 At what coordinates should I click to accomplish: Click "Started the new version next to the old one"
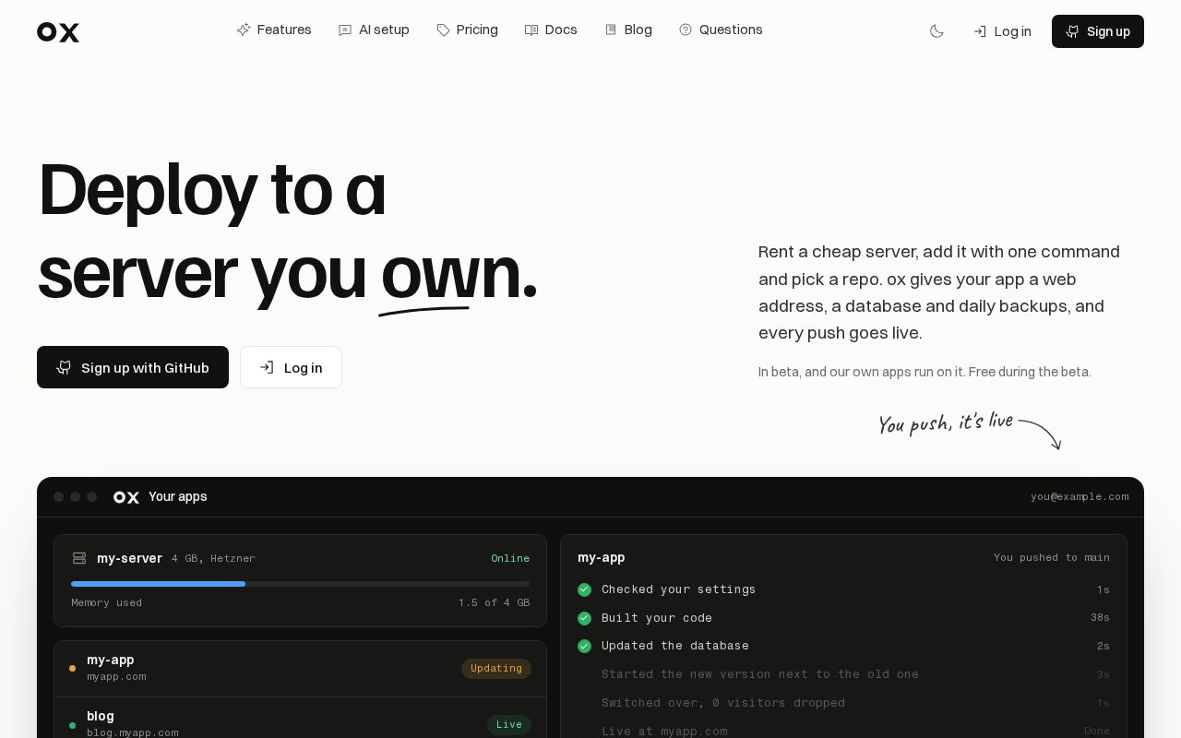[x=760, y=674]
